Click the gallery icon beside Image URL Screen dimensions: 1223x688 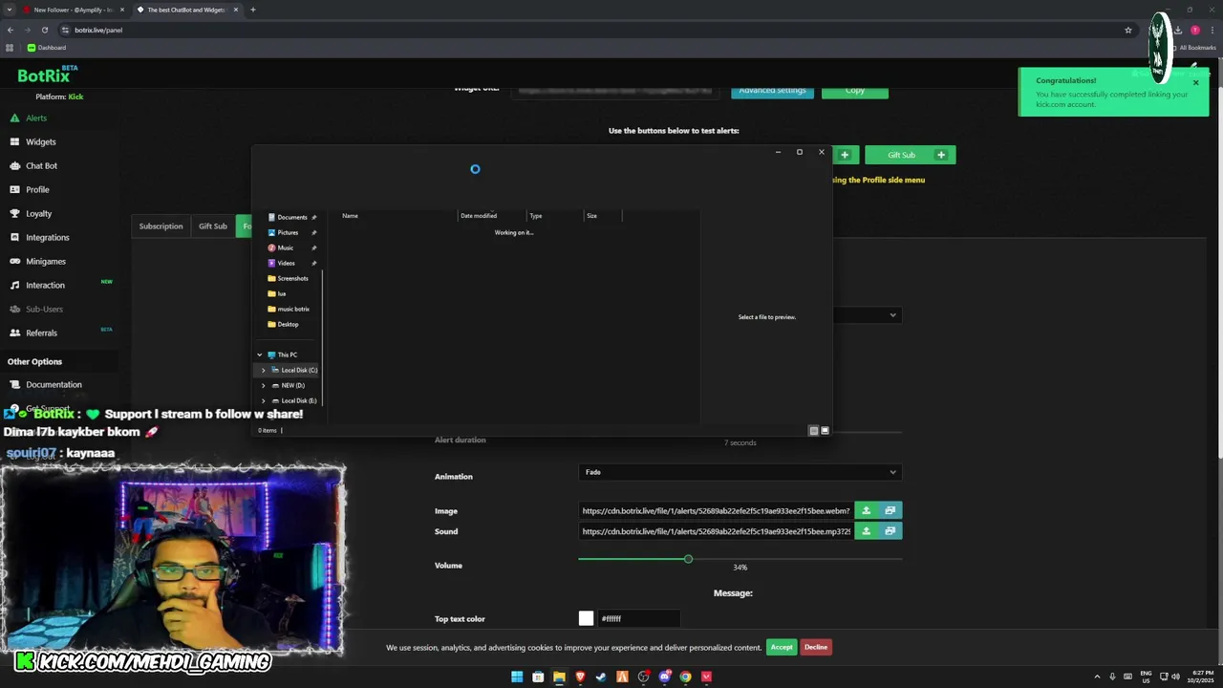pos(890,510)
